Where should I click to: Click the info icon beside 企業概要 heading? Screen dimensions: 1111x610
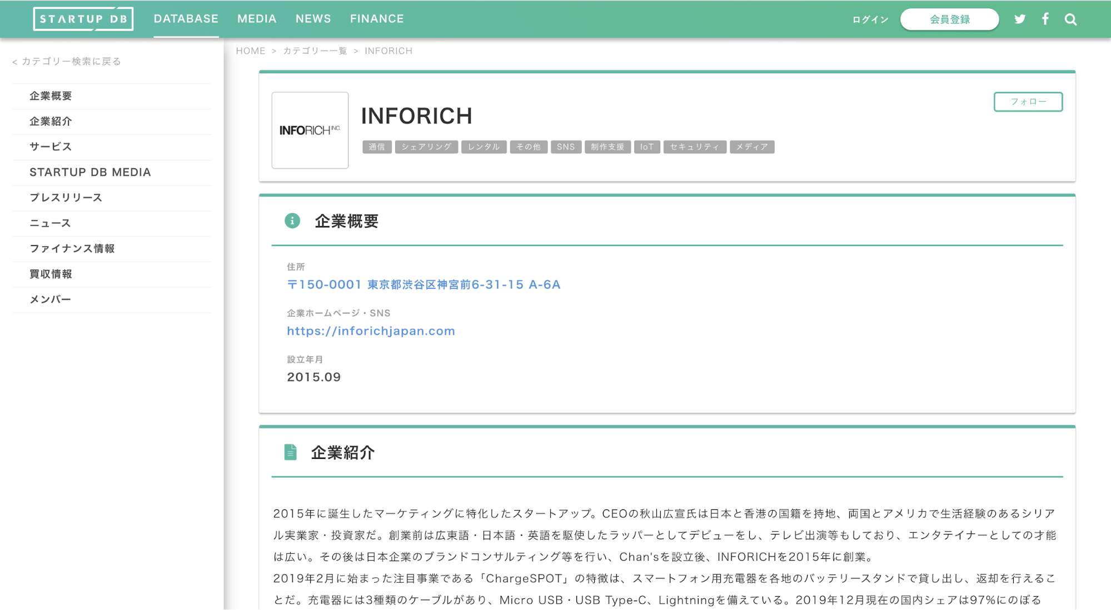point(292,219)
